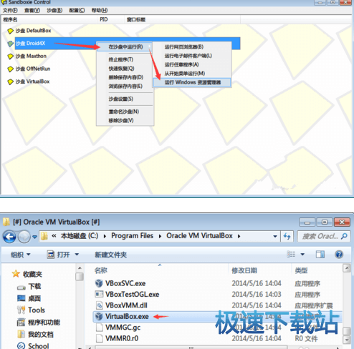Click the address bar folder icon
354x349 pixels.
44,236
